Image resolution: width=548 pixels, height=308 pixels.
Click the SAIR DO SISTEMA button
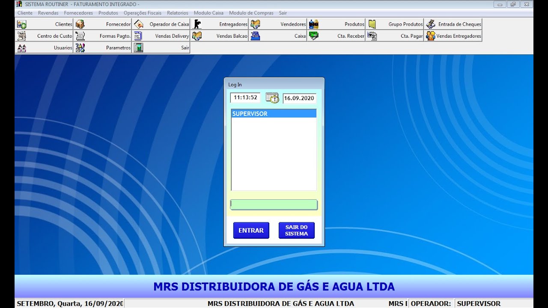coord(297,230)
